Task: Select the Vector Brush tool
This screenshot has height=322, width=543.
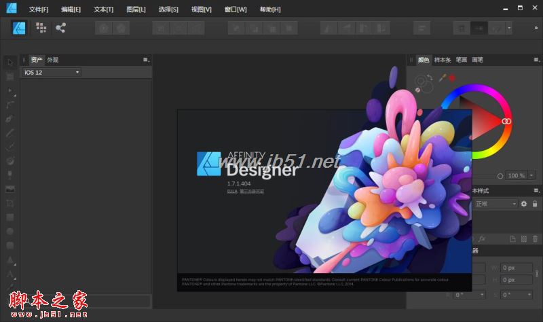Action: pos(10,147)
